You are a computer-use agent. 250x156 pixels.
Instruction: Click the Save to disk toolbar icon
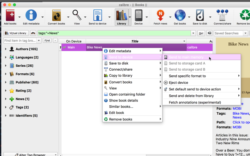(200, 16)
